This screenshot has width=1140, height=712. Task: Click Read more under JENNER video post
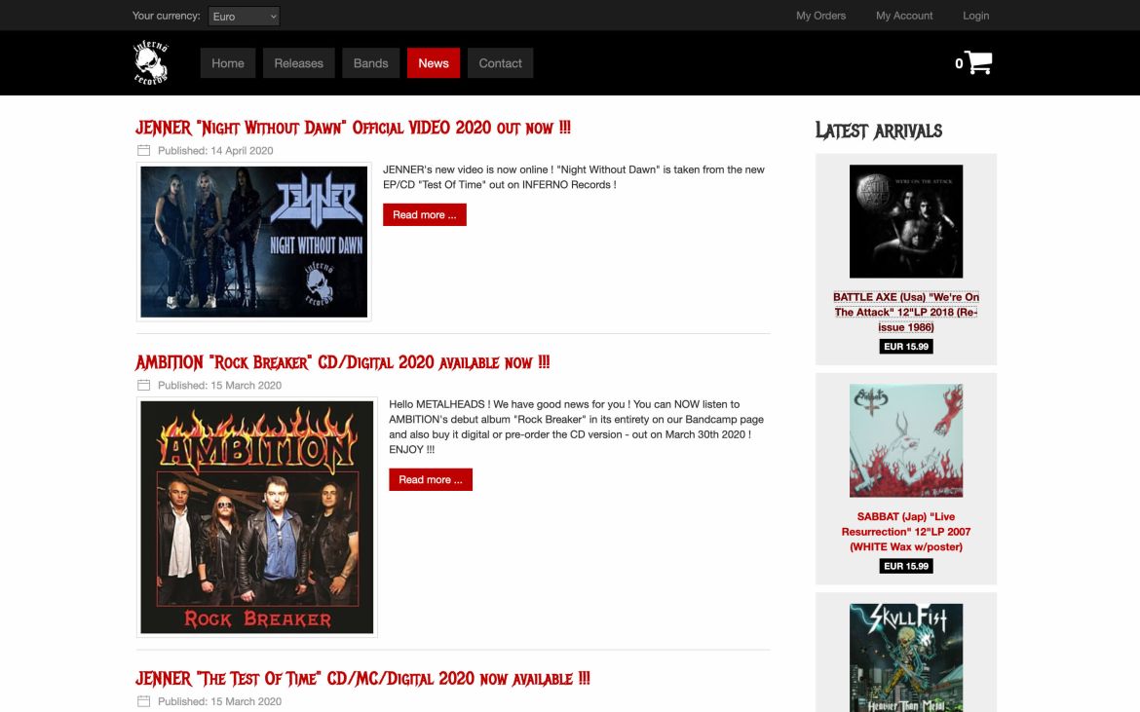425,214
